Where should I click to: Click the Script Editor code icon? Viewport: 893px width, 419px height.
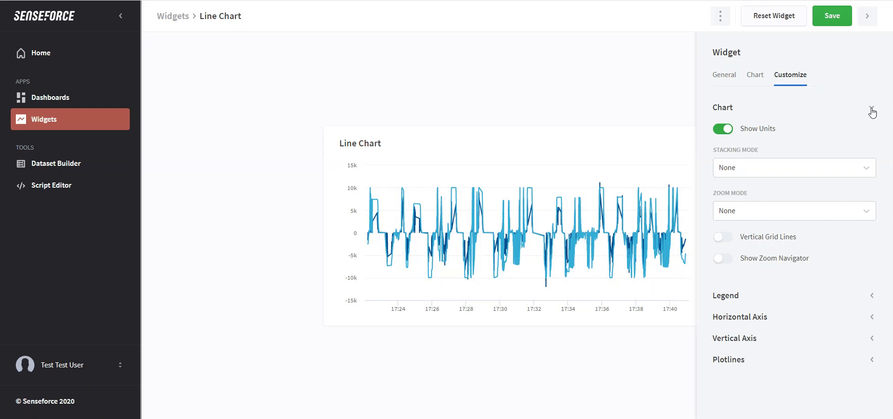[21, 185]
